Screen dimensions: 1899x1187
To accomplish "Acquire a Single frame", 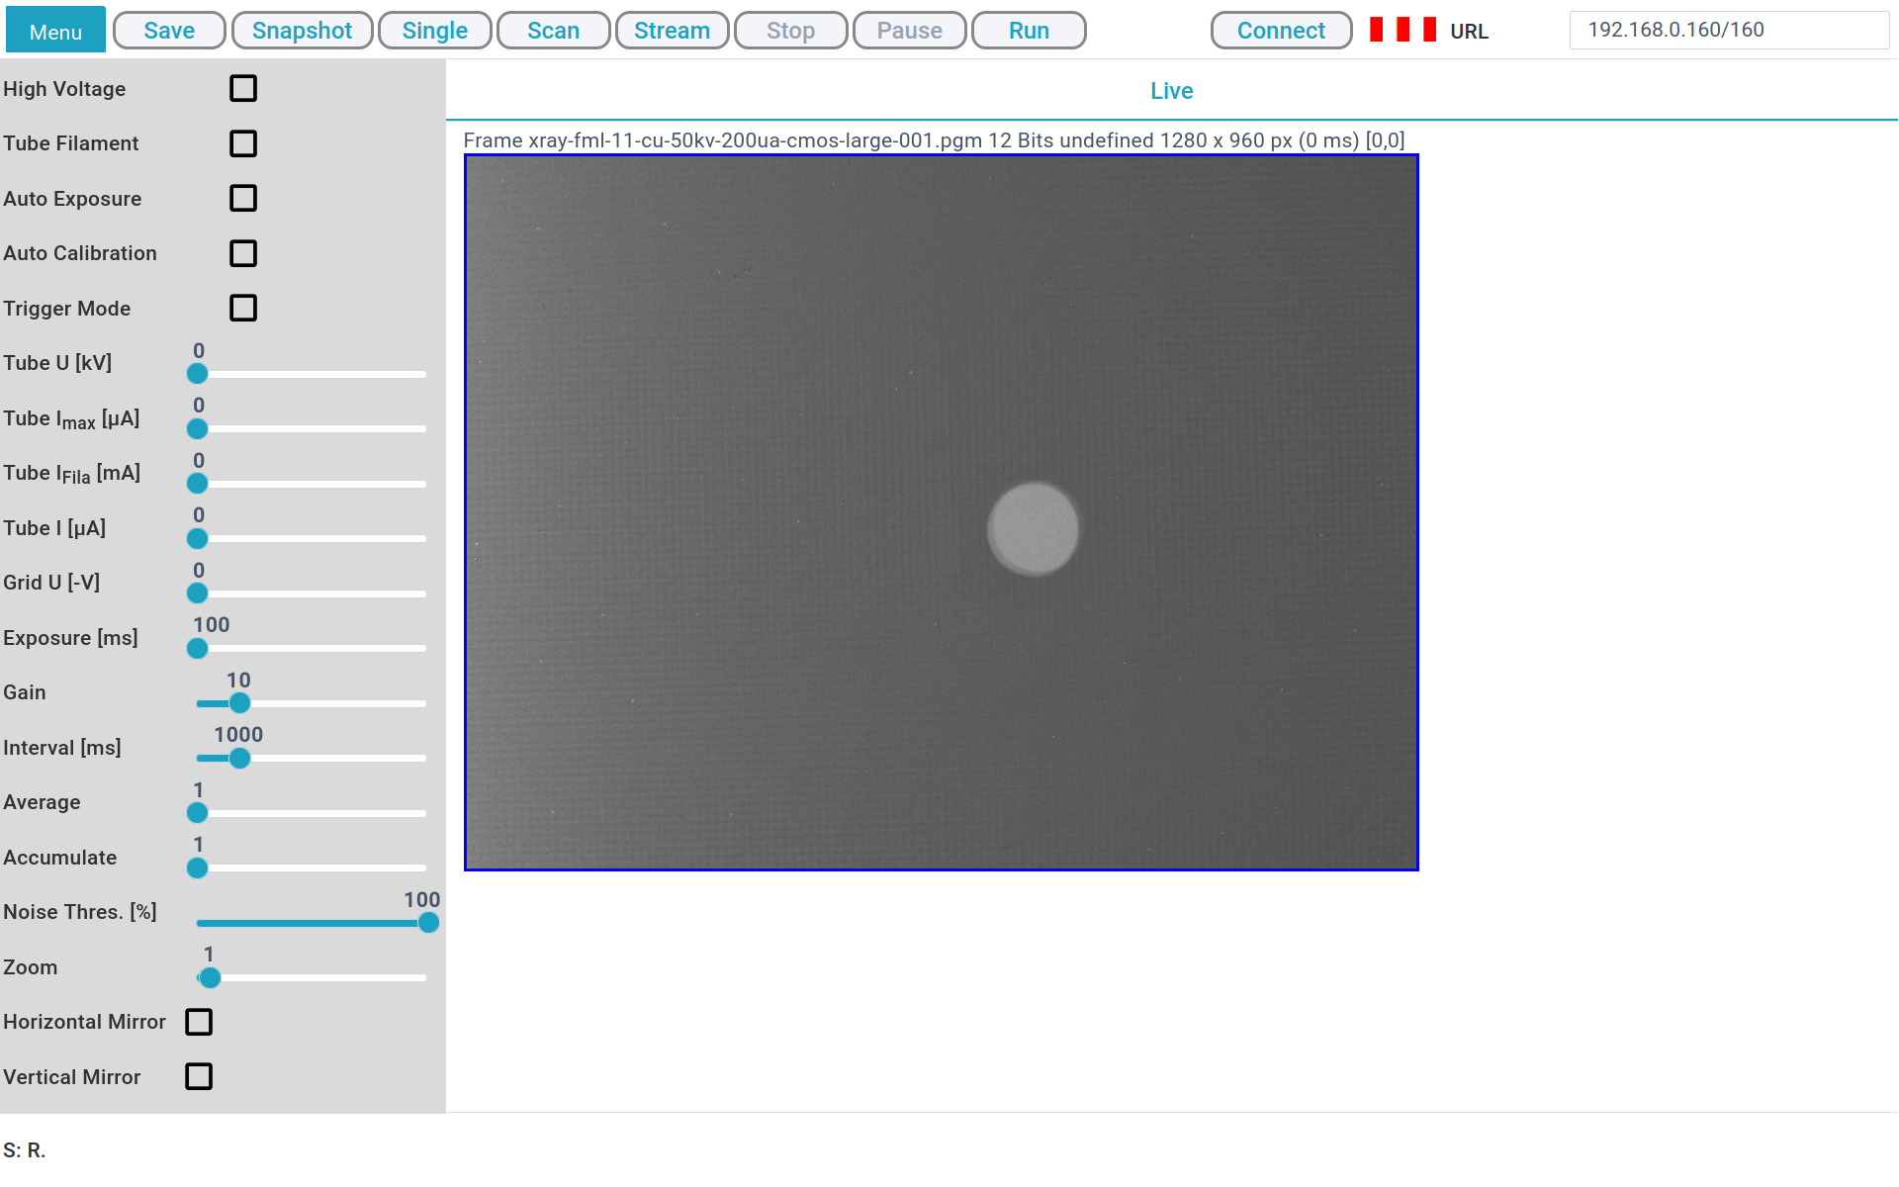I will point(434,31).
